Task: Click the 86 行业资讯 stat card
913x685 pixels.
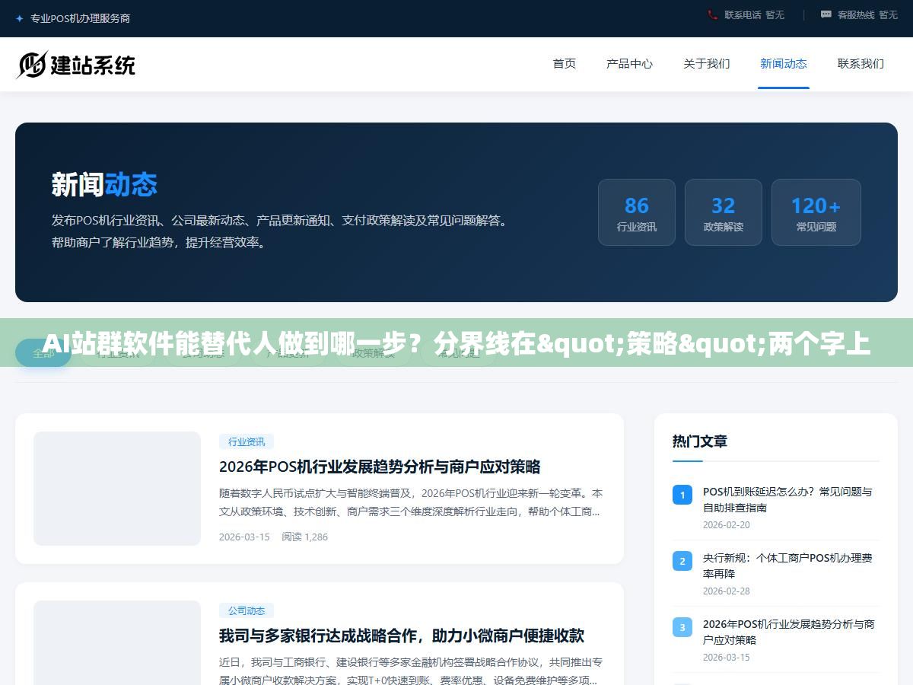Action: pos(637,212)
